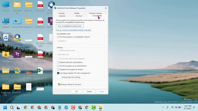The width and height of the screenshot is (198, 111).
Task: Open the This PC desktop icon
Action: (x=6, y=6)
